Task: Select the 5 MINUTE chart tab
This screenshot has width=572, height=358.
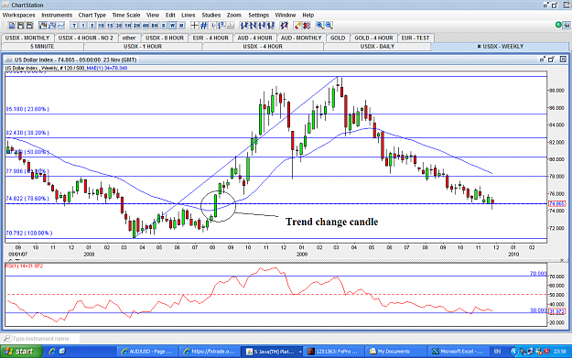Action: click(42, 47)
